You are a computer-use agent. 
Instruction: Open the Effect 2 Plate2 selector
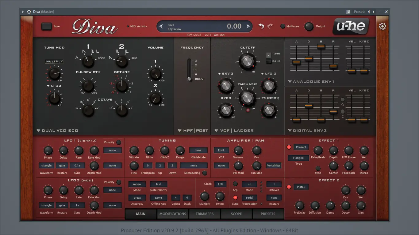(x=301, y=187)
